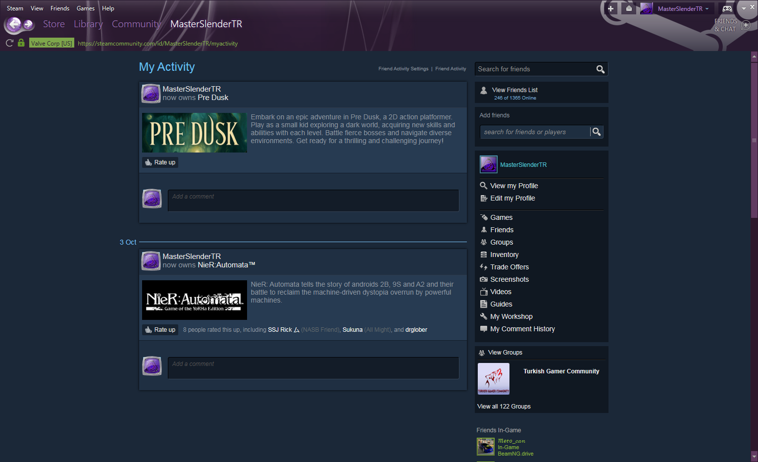Open the window options dropdown arrow

click(x=744, y=8)
